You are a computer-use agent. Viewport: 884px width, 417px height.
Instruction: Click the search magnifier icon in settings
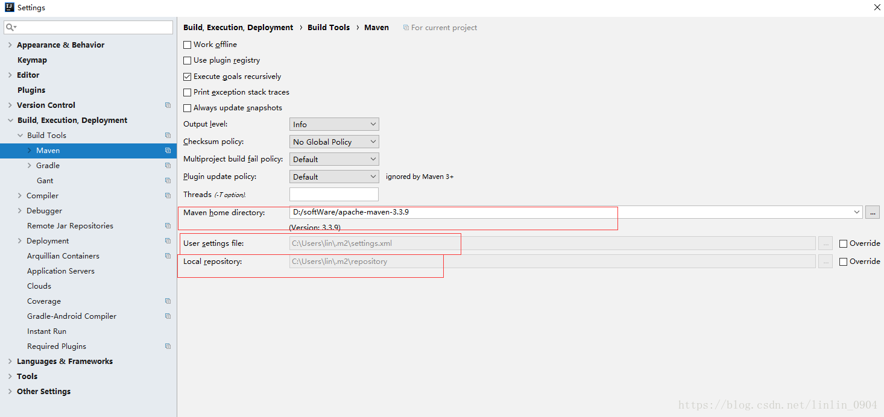10,27
